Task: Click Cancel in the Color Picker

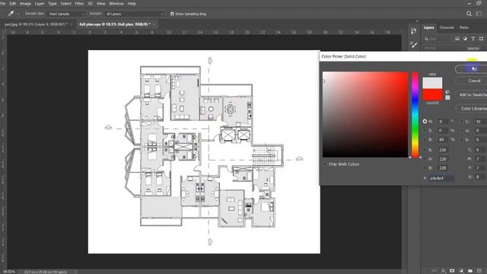Action: (x=472, y=81)
